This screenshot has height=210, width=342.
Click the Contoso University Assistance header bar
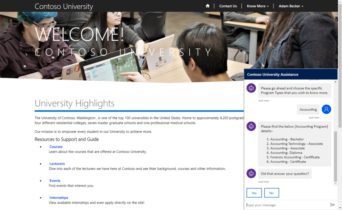click(290, 74)
